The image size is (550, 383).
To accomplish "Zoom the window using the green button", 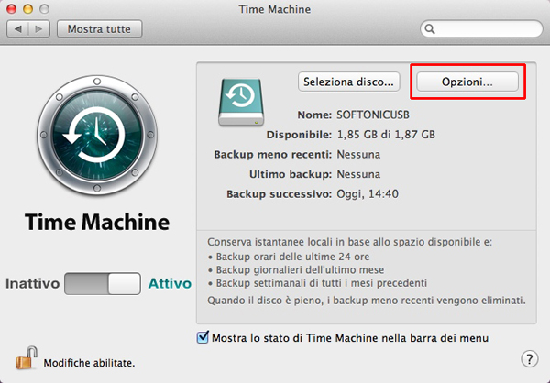I will 47,9.
